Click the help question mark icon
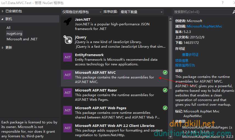 point(223,3)
